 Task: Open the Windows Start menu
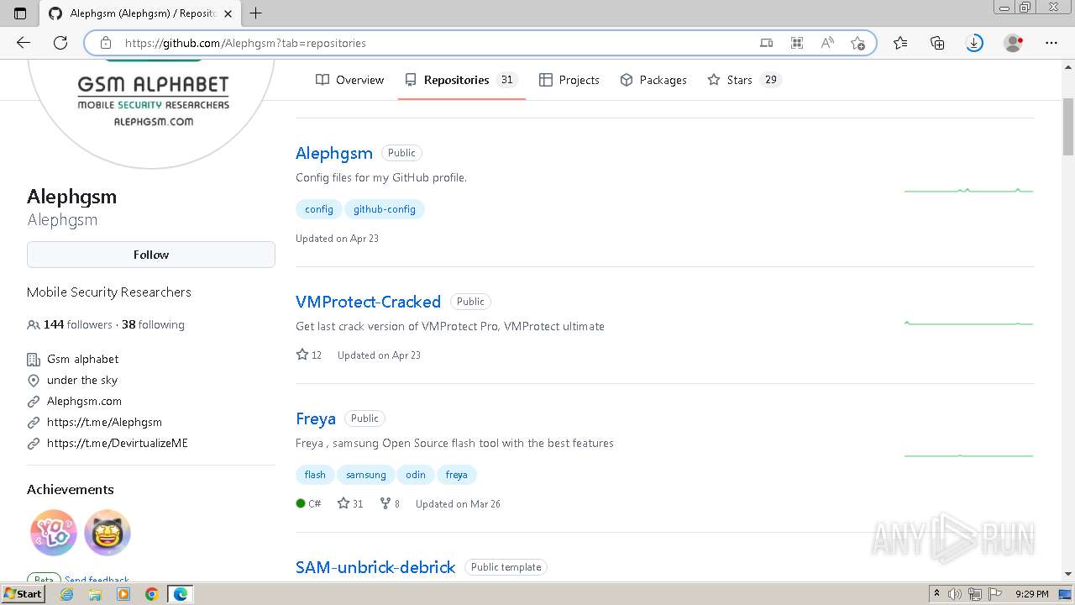coord(23,593)
